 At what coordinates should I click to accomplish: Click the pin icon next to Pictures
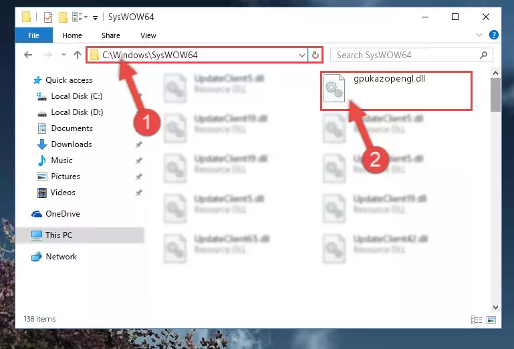[138, 177]
